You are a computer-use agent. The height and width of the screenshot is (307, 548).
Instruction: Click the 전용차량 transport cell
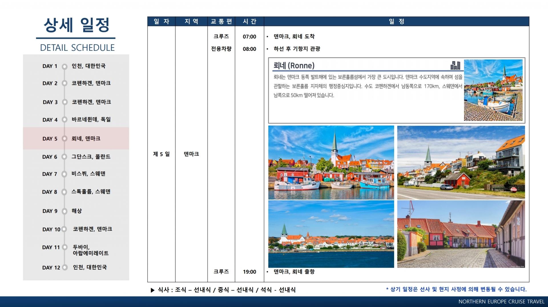point(221,49)
